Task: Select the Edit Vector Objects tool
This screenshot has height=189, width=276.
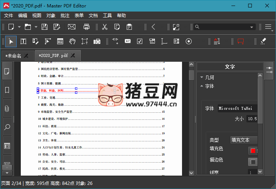Action: click(x=48, y=41)
